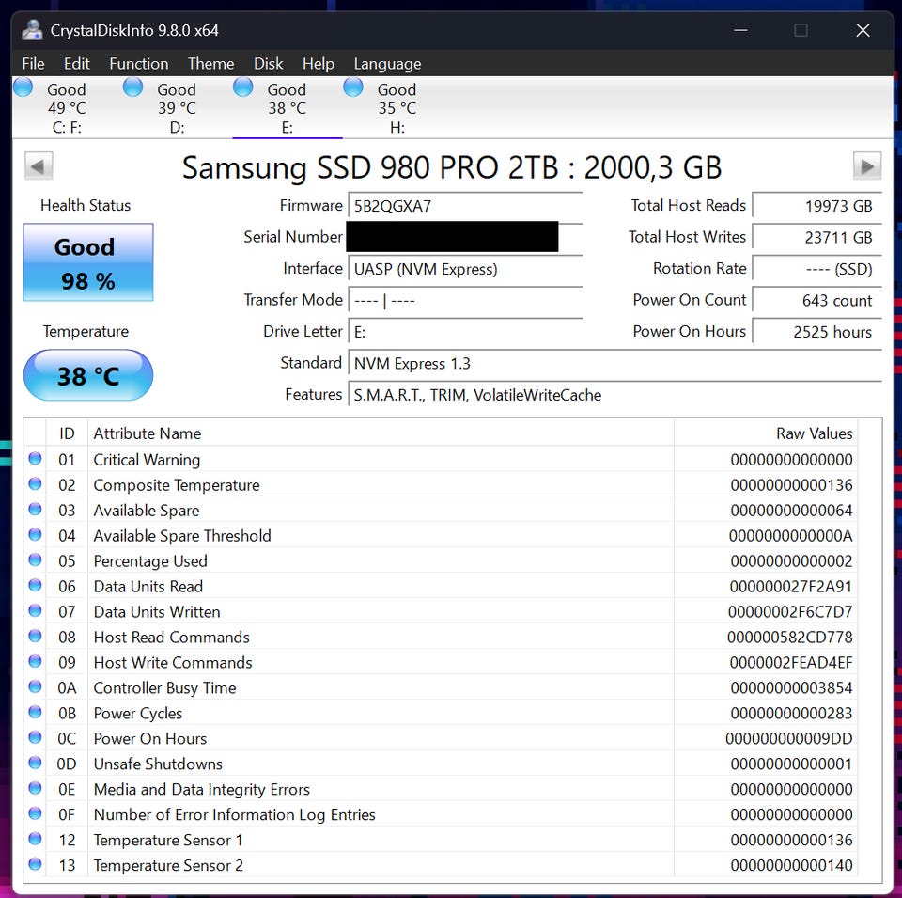Click the status orb for attribute 0C Power On Hours
Screen dimensions: 902x898
pos(35,737)
